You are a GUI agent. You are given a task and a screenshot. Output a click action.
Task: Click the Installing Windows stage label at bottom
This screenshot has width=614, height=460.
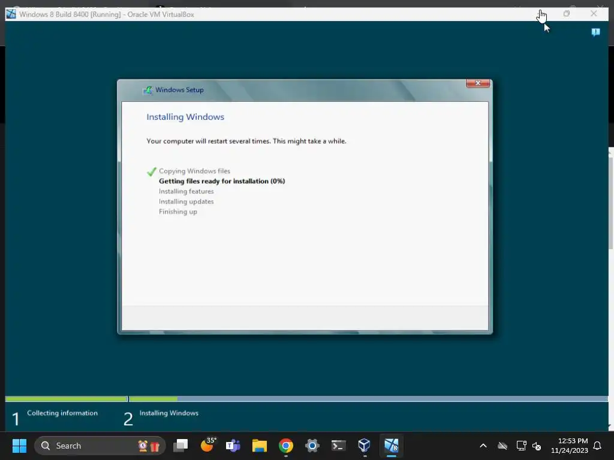pos(168,413)
